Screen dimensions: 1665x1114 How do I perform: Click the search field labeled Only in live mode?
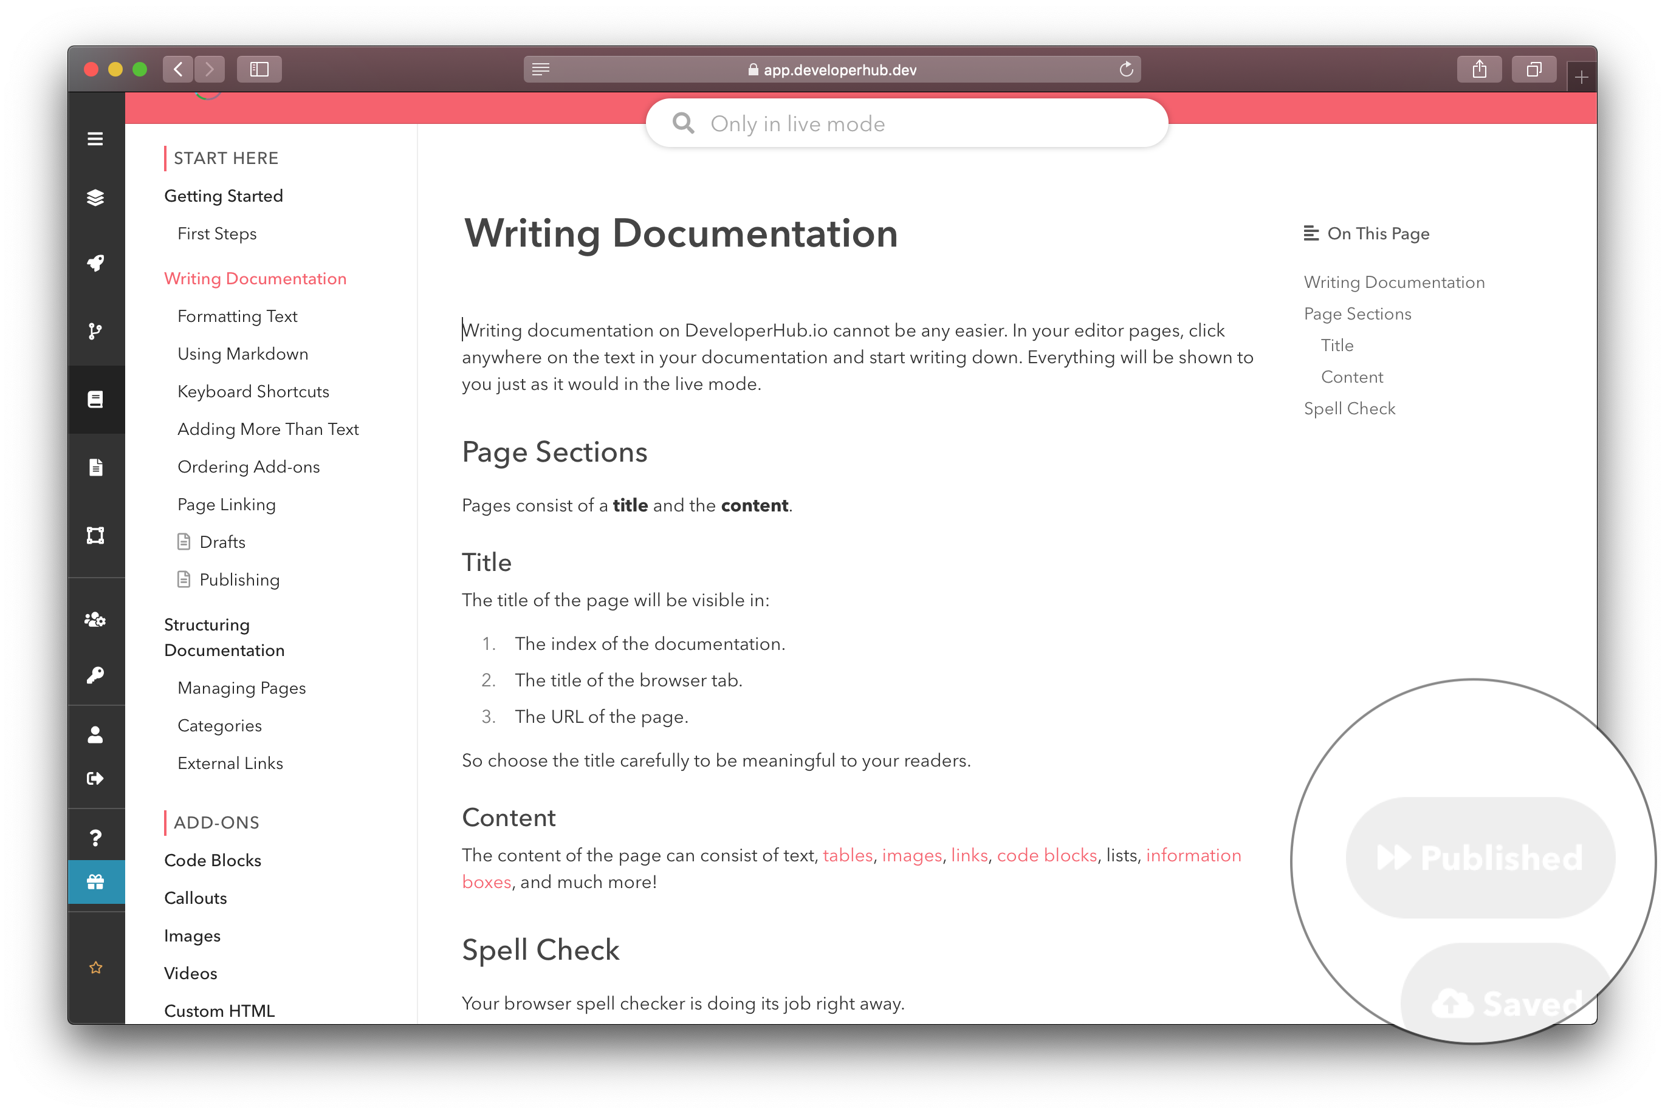pos(907,123)
